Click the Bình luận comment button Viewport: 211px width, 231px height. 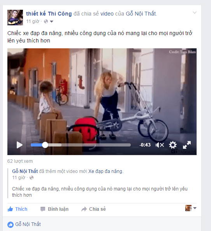55,209
